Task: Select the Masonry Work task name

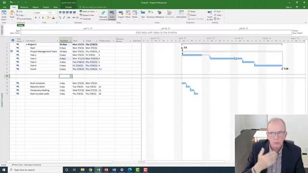Action: [x=38, y=86]
